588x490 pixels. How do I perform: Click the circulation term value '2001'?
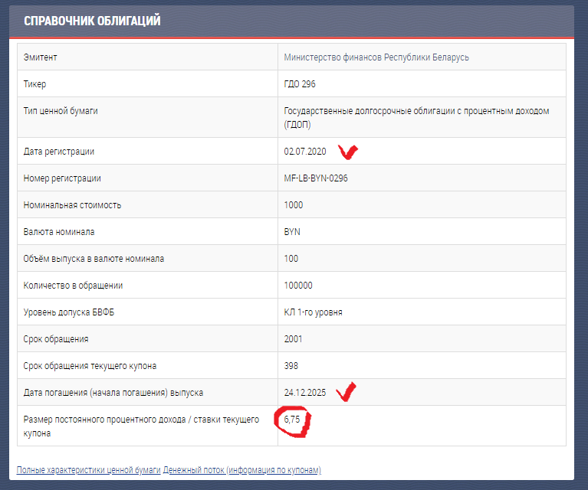pyautogui.click(x=293, y=339)
